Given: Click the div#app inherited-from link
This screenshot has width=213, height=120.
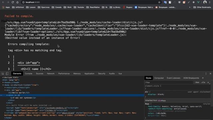Looking at the screenshot, I should tap(162, 101).
